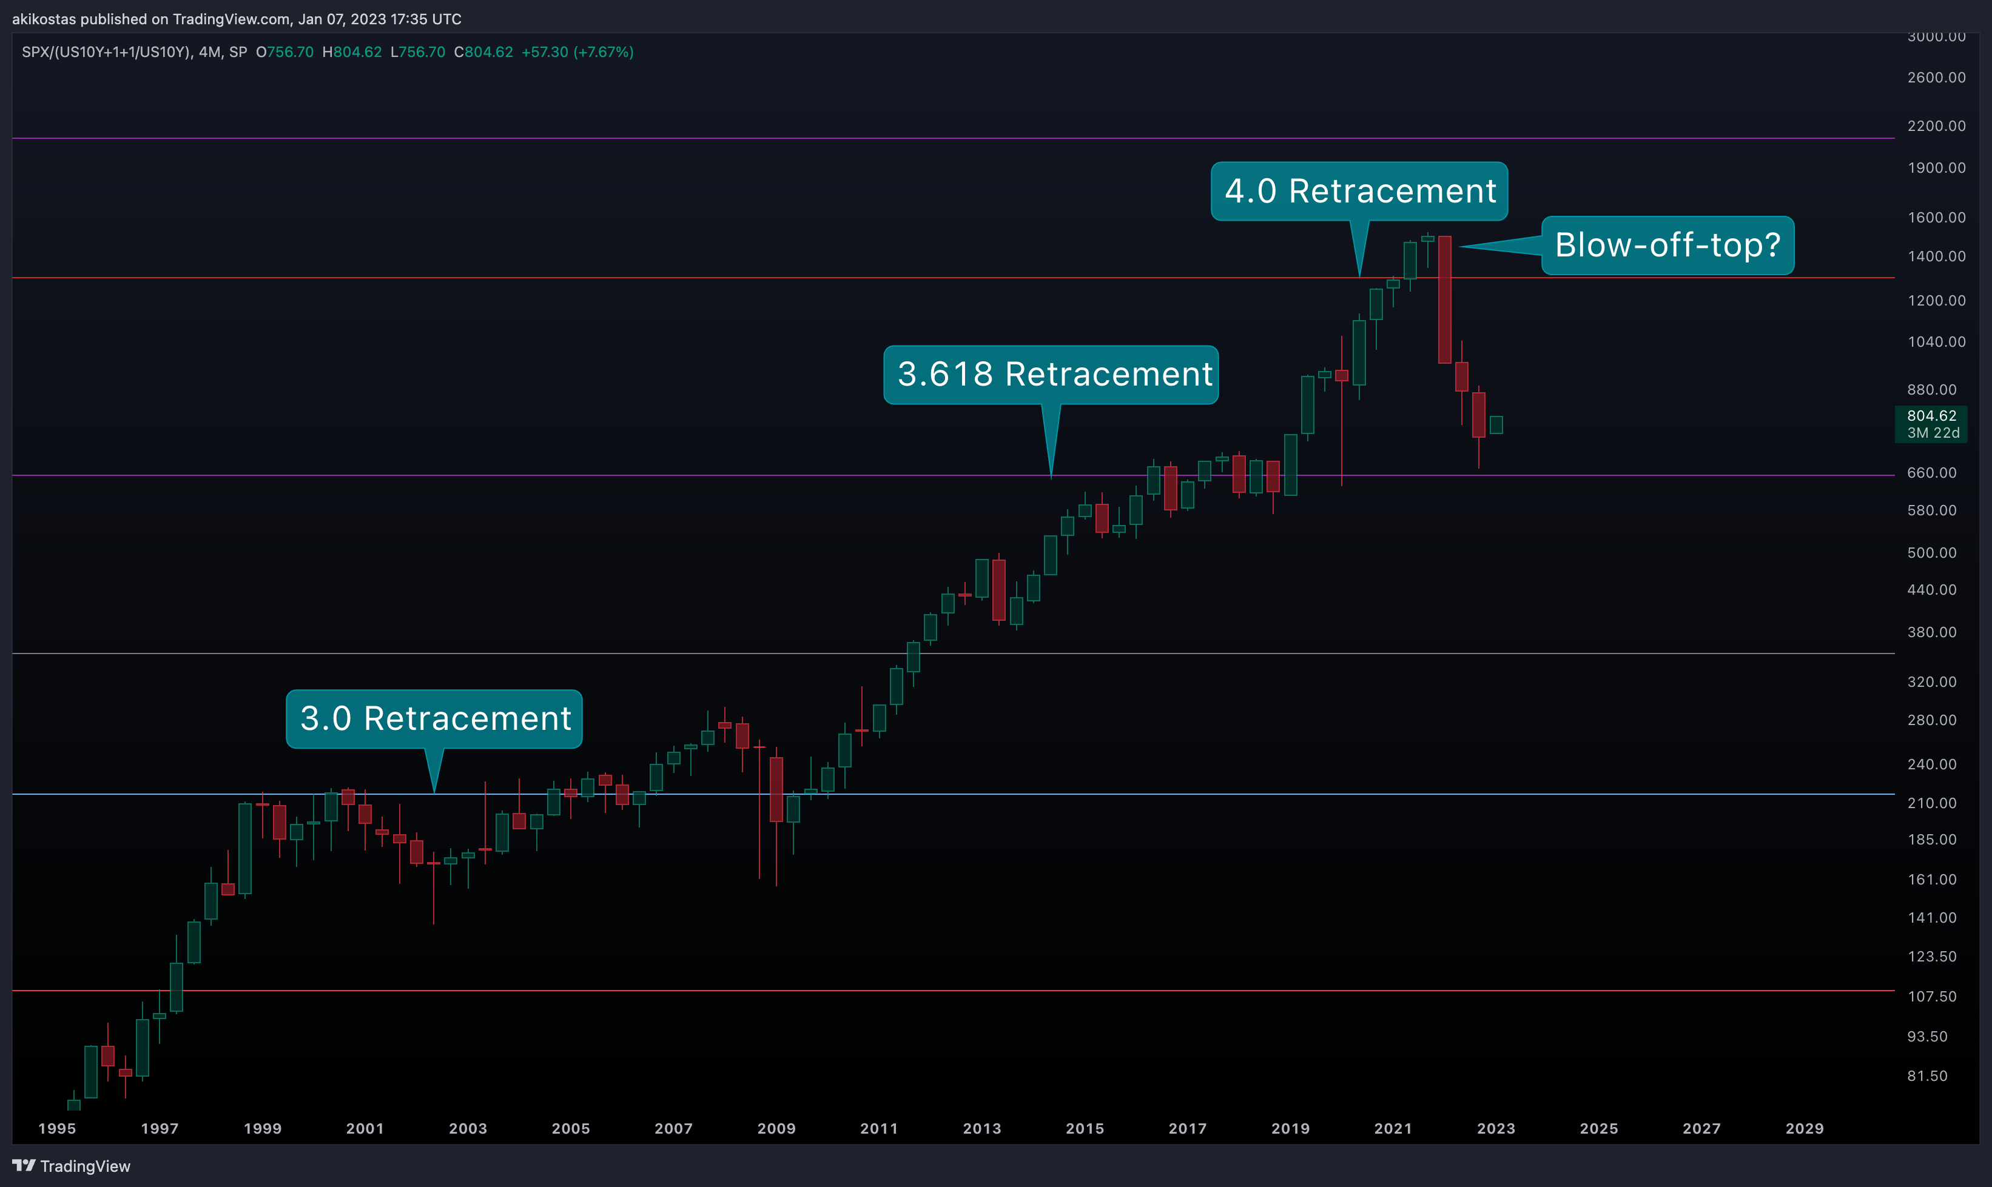Click the 320.00 price axis label
Screen dimensions: 1992x1187
(1931, 682)
